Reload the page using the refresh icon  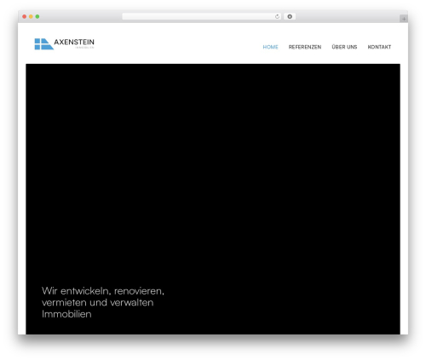coord(277,17)
